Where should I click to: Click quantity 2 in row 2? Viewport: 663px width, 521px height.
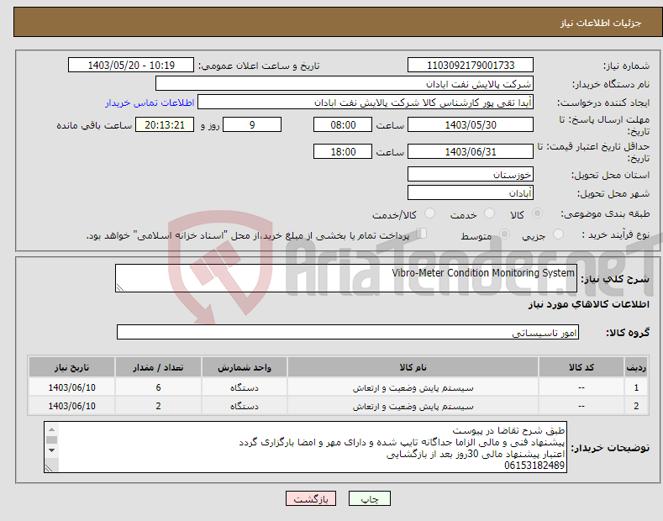(x=158, y=406)
